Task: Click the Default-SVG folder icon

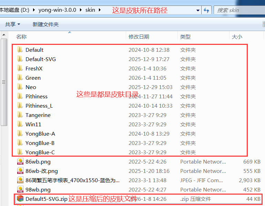Action: coord(20,59)
